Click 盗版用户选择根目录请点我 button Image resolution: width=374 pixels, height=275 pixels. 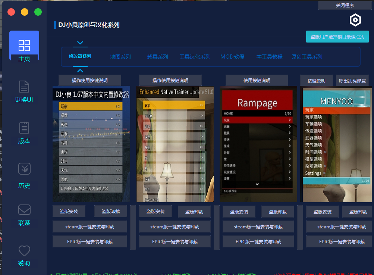point(337,37)
